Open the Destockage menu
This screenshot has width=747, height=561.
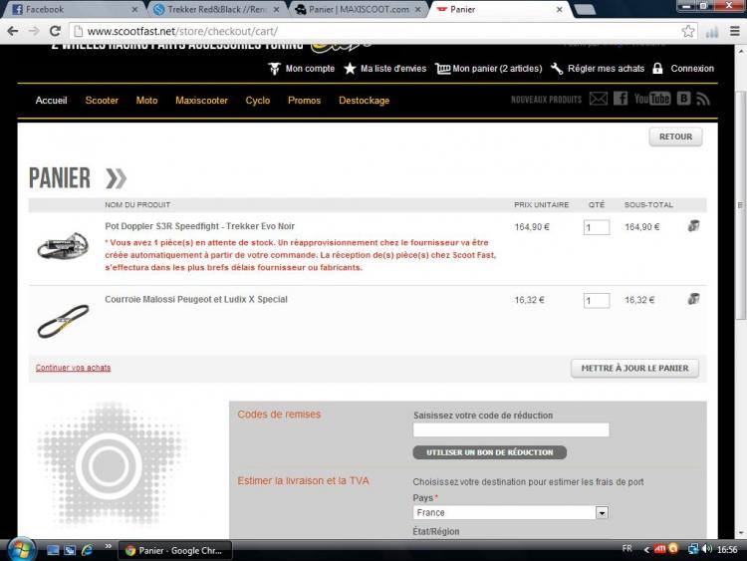[364, 100]
